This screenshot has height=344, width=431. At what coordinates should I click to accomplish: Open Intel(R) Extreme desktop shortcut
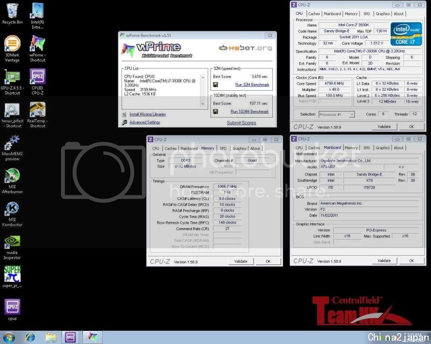(37, 16)
